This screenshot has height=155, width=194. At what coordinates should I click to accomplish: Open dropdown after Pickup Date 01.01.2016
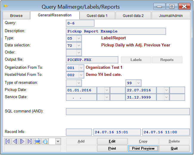pyautogui.click(x=107, y=90)
